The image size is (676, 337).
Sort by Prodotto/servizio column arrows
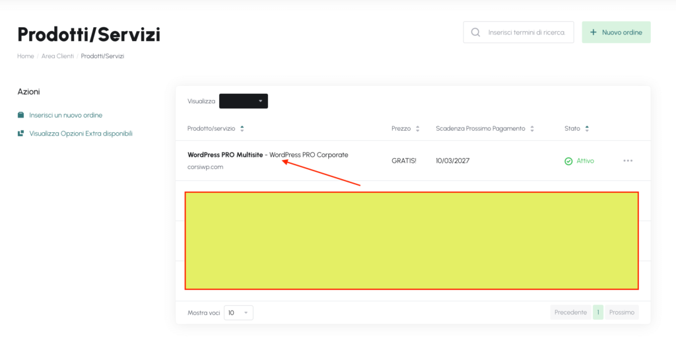point(242,129)
